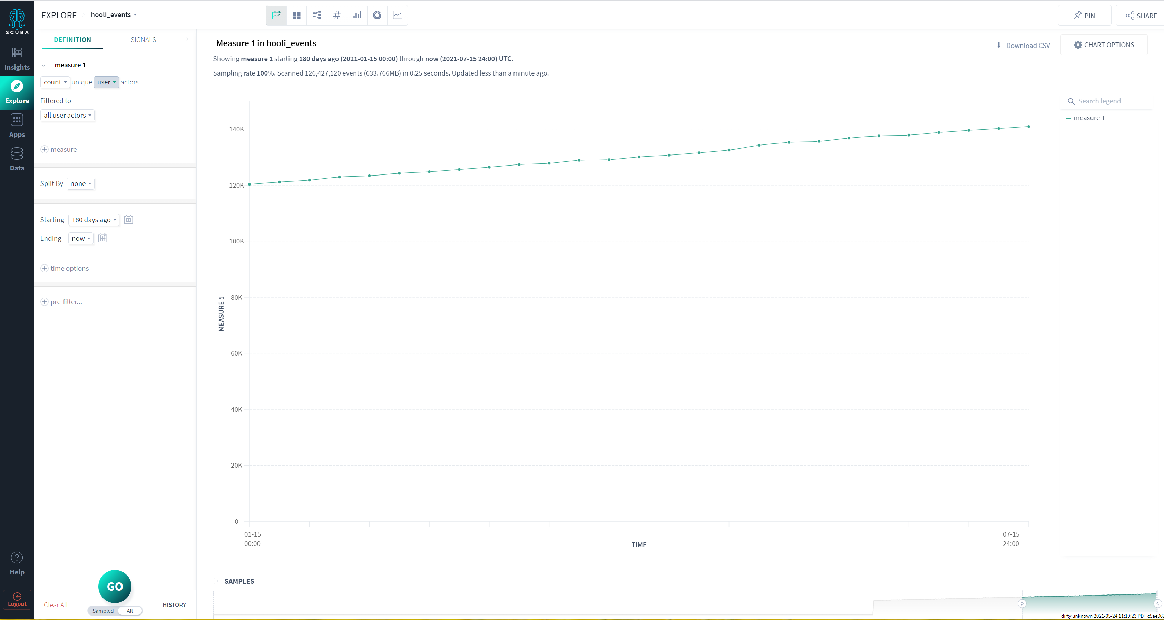Viewport: 1164px width, 620px height.
Task: Toggle measure 1 in chart legend
Action: (1085, 118)
